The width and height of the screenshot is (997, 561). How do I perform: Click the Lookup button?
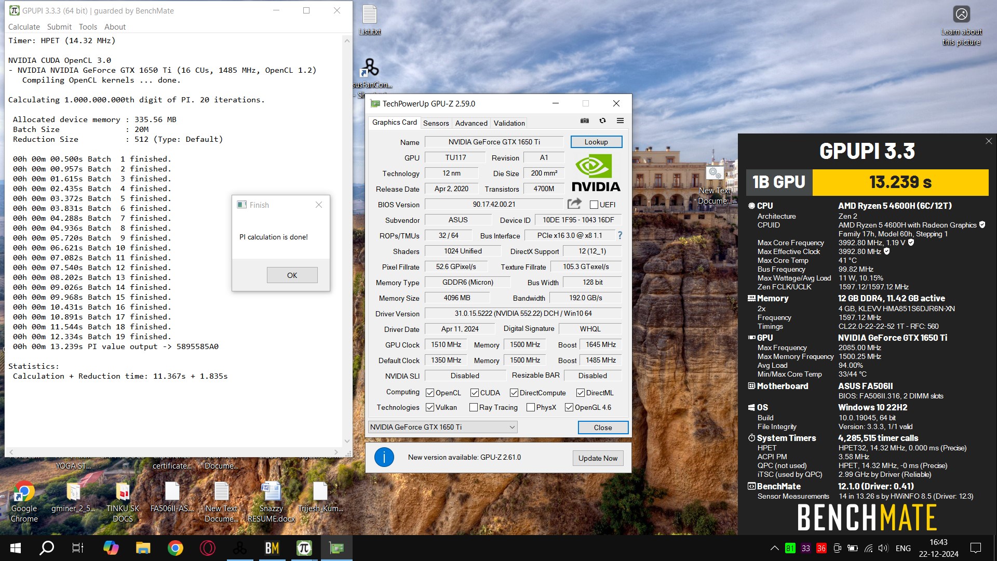coord(596,142)
